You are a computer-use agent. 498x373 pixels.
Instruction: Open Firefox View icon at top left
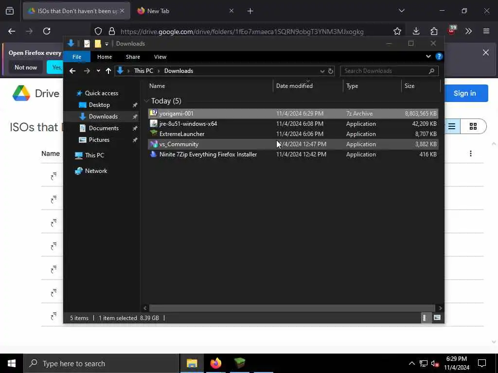[x=10, y=11]
